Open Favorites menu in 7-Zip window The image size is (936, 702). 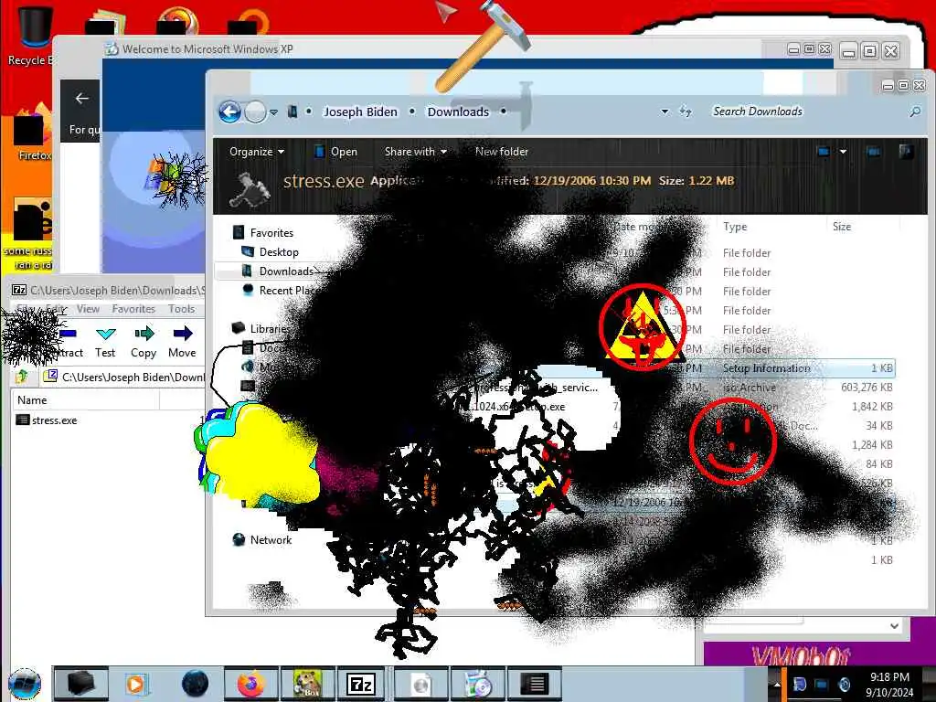tap(133, 309)
